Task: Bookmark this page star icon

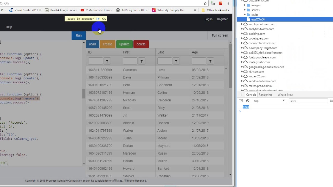Action: coord(205,3)
